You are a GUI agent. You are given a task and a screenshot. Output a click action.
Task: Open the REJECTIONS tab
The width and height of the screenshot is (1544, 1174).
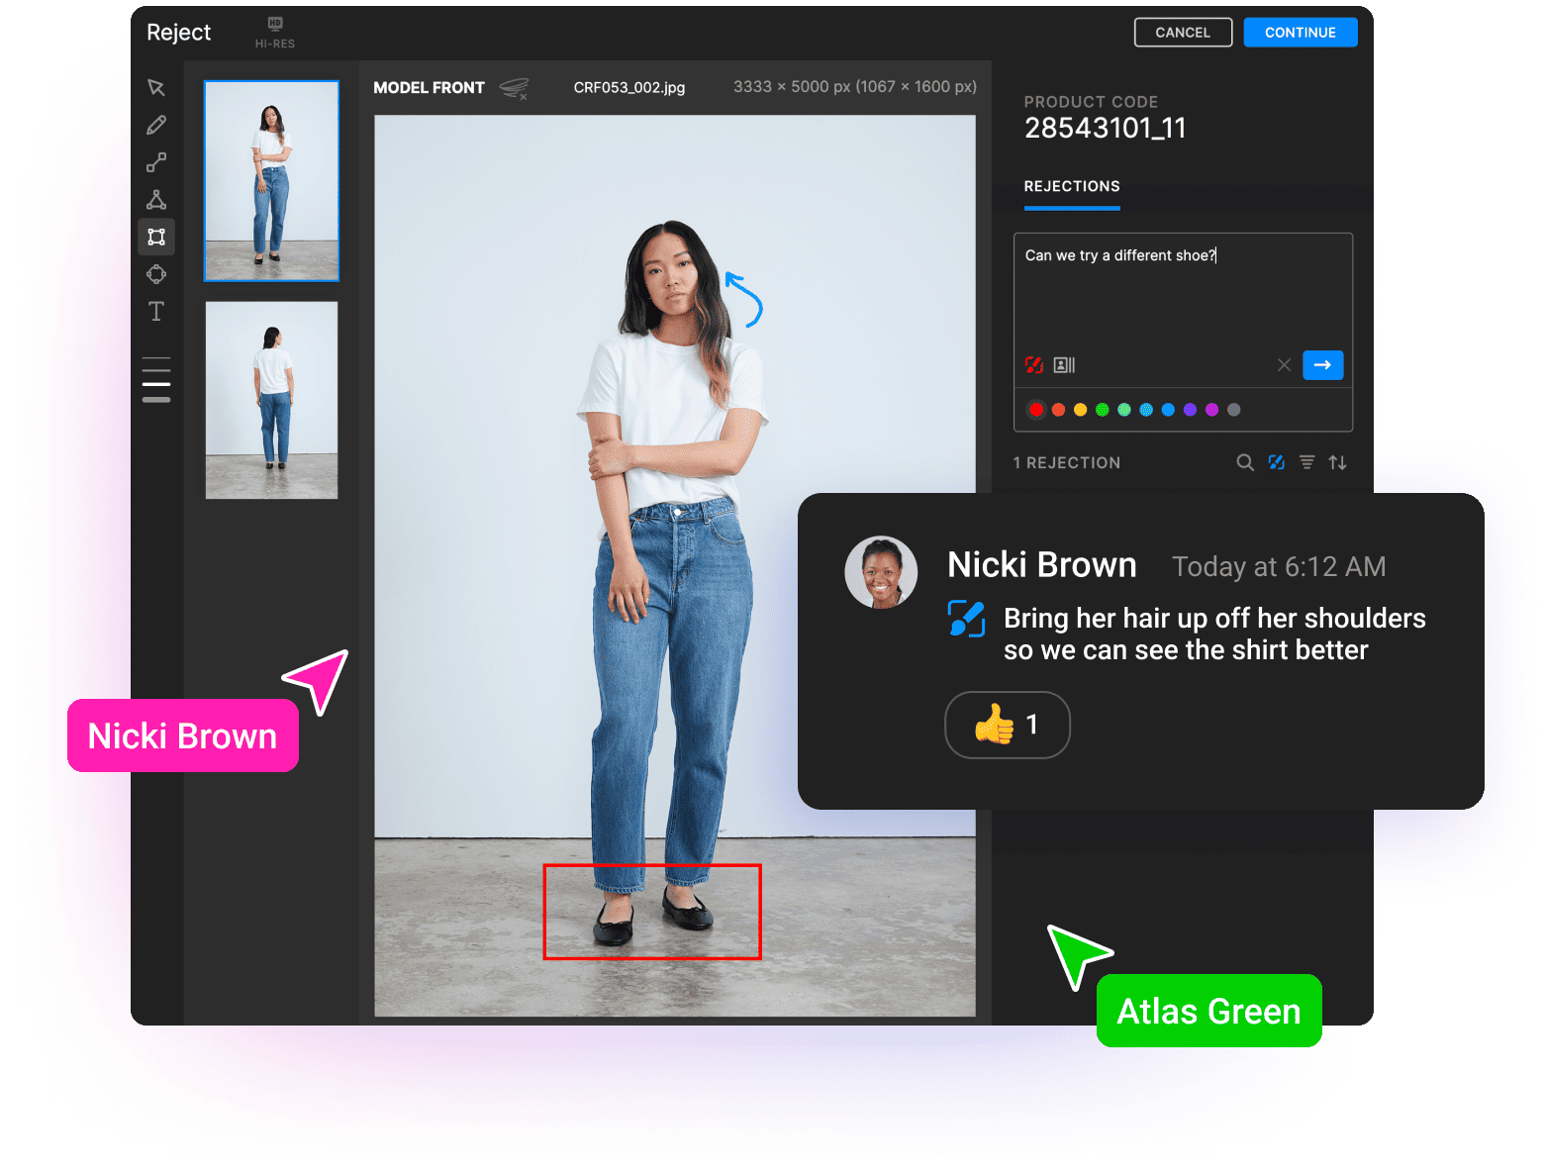[x=1072, y=186]
